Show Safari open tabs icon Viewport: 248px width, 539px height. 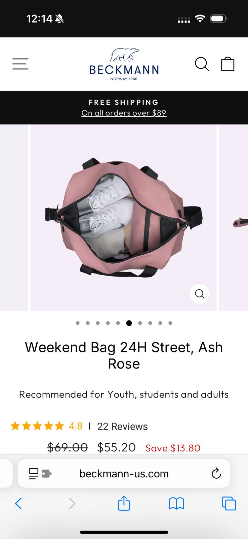coord(229,504)
